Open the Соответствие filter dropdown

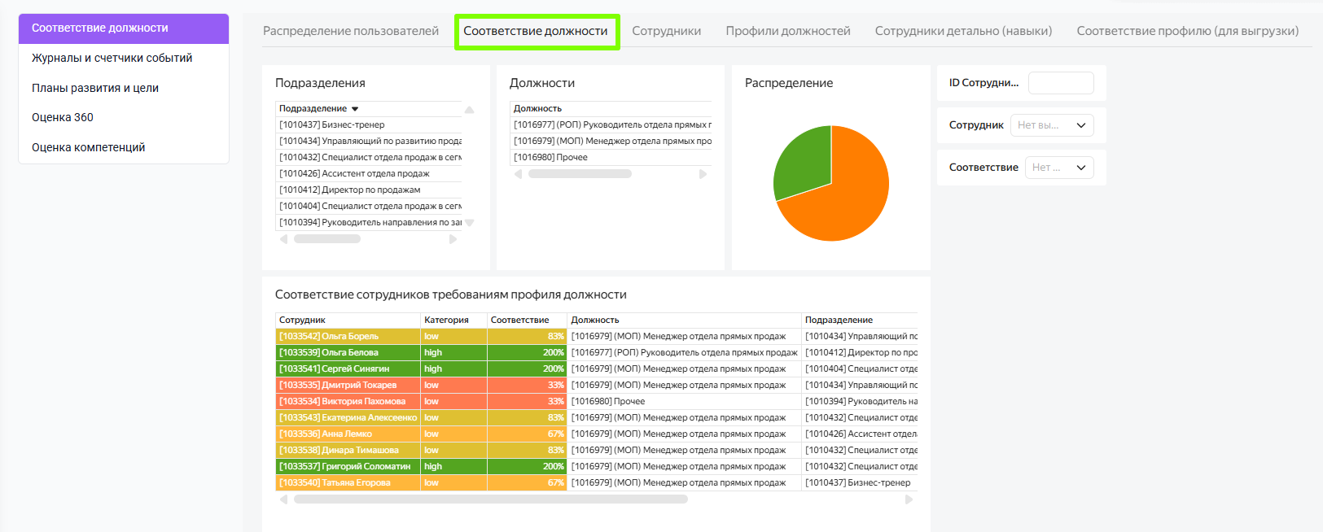[x=1058, y=168]
